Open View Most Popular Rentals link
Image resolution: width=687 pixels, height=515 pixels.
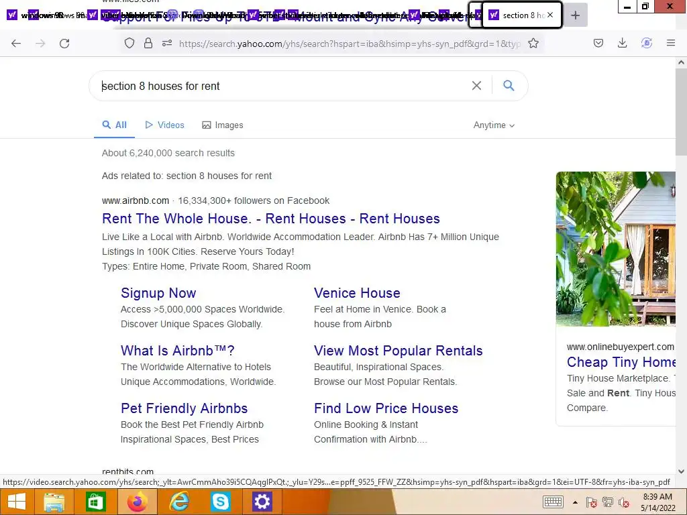(x=399, y=351)
